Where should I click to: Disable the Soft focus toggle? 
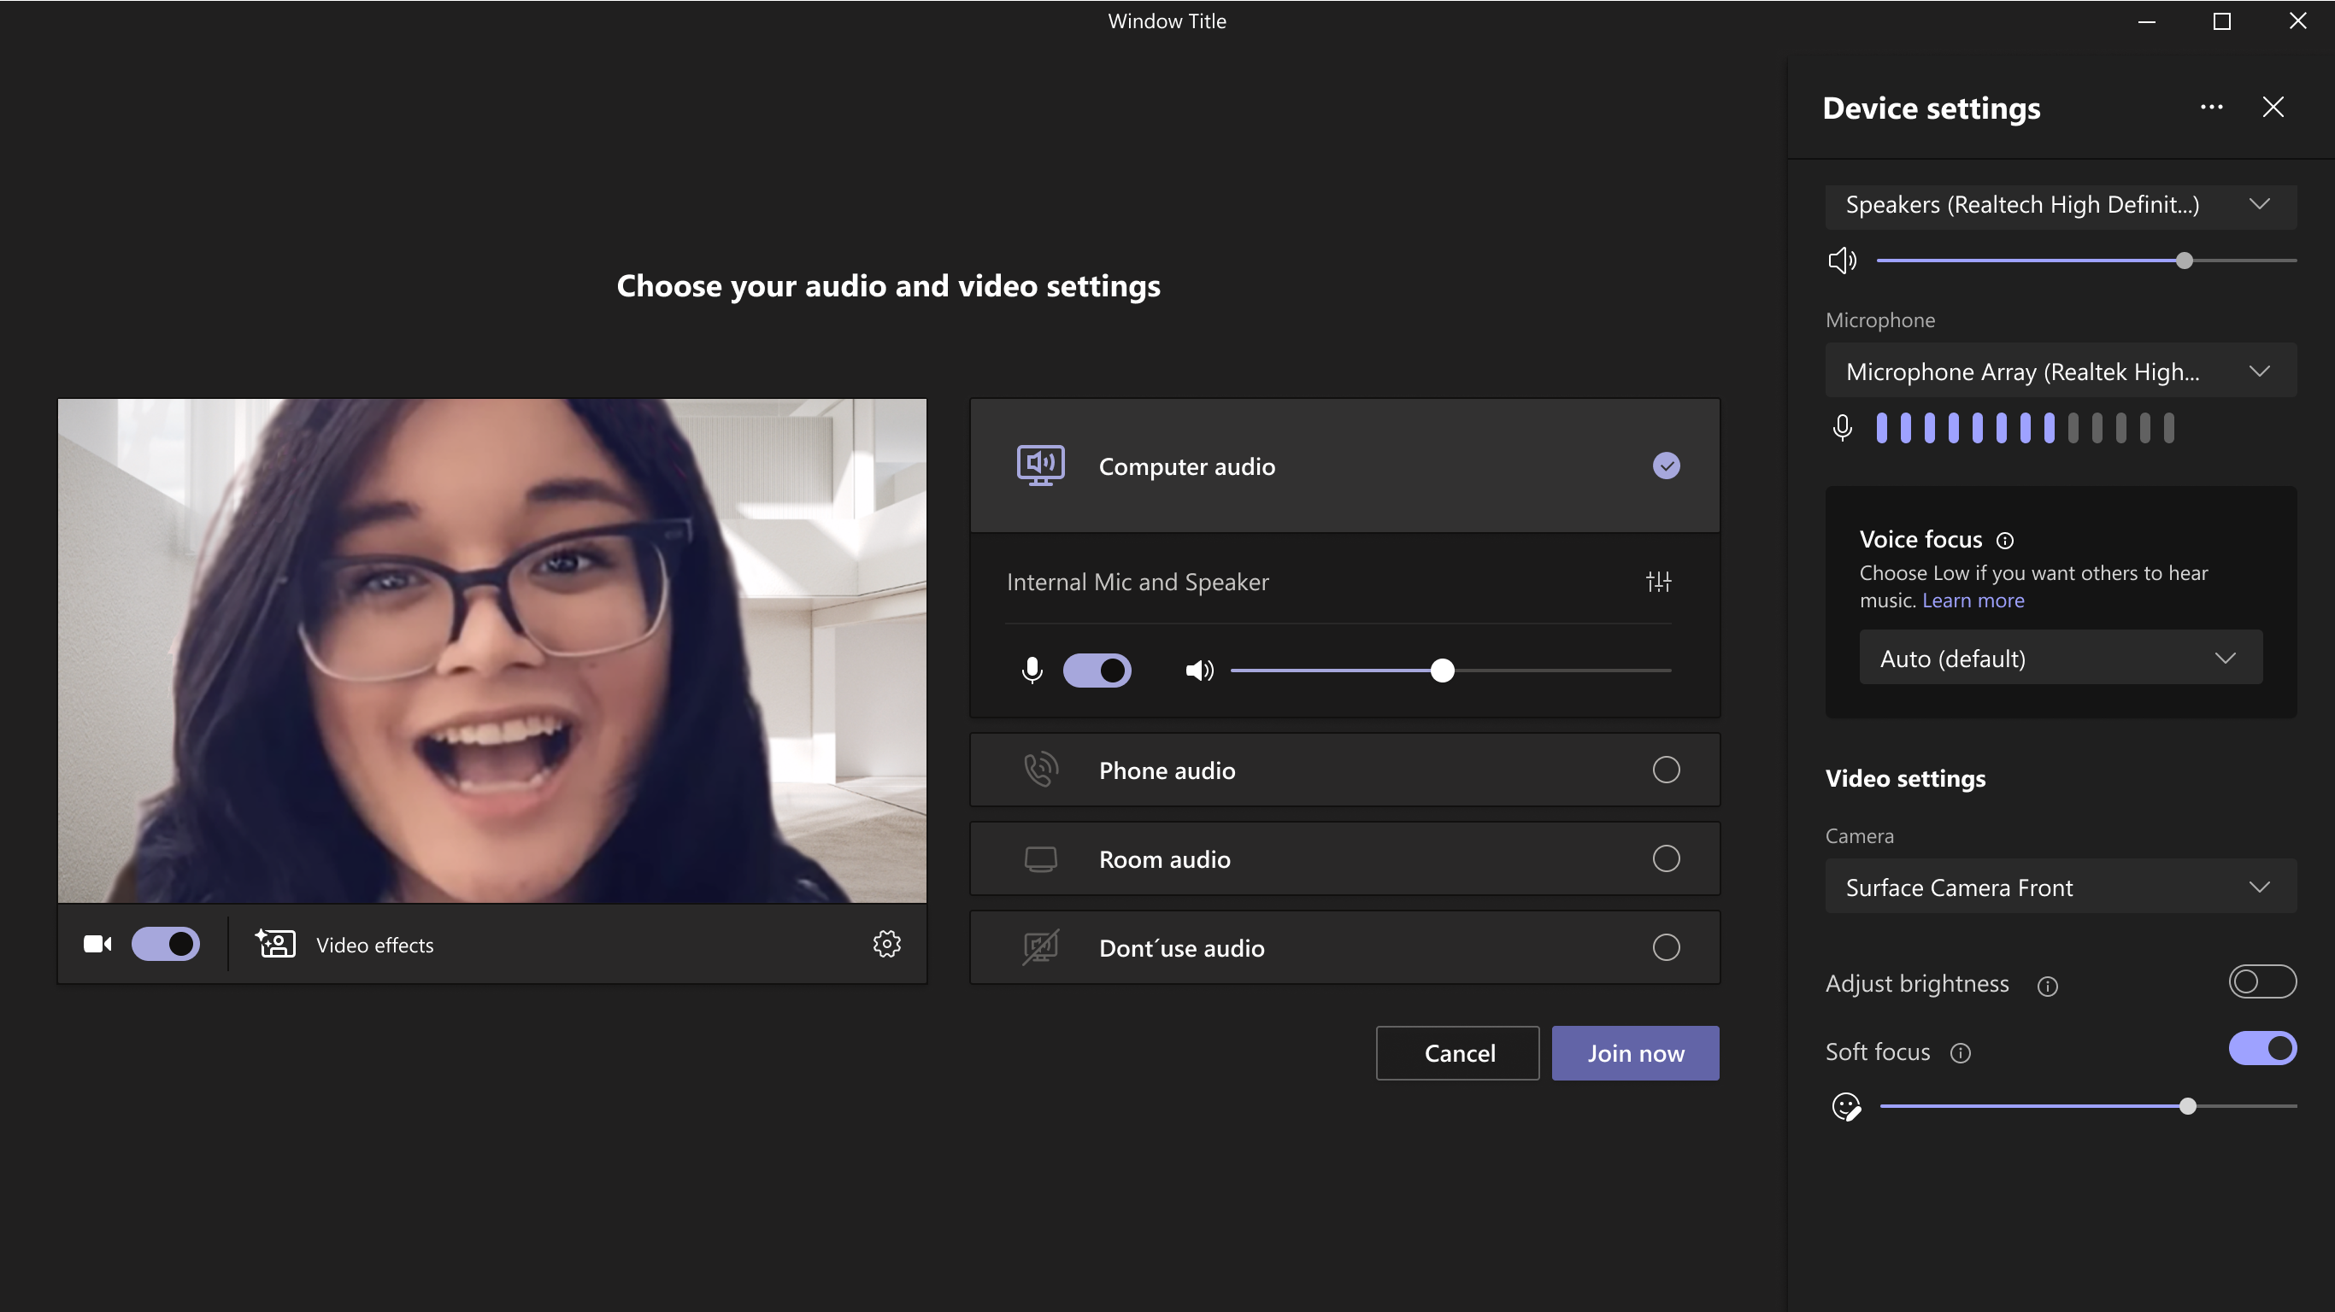coord(2262,1048)
